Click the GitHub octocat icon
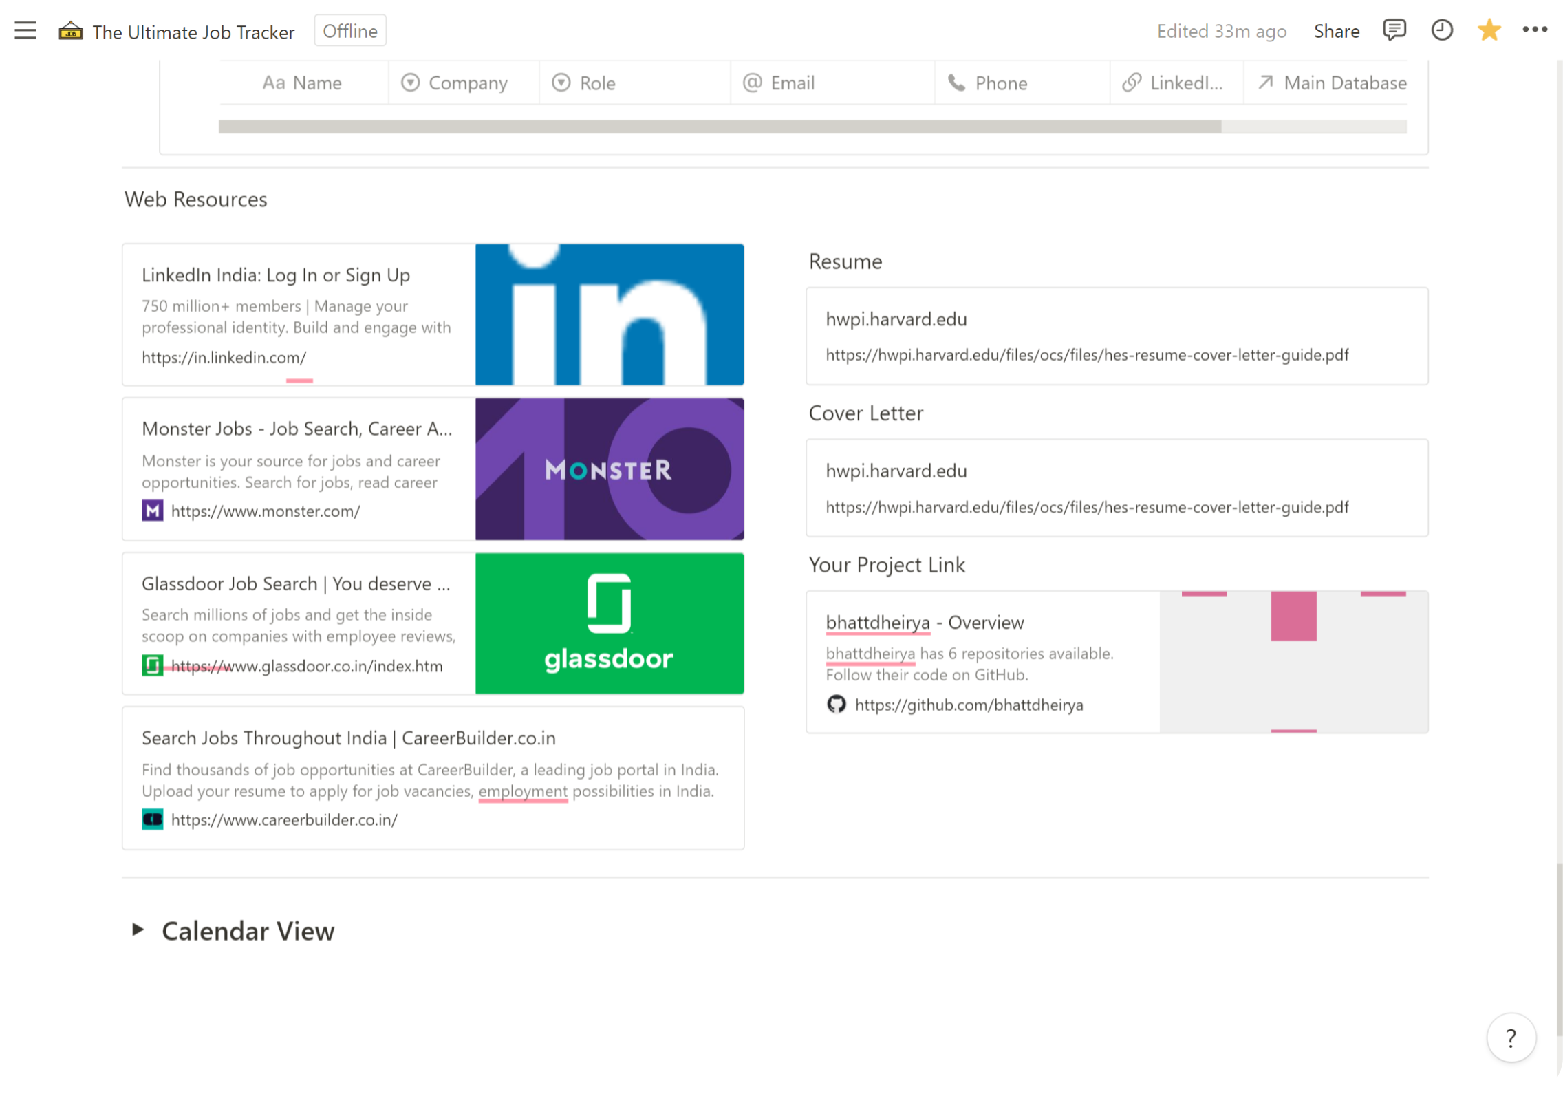Screen dimensions: 1563x1096 coord(837,705)
